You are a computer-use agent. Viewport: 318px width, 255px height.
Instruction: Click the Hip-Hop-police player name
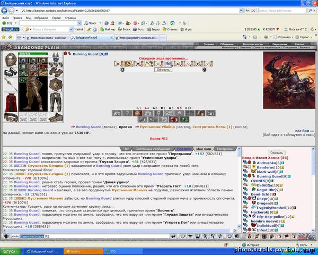pyautogui.click(x=270, y=217)
